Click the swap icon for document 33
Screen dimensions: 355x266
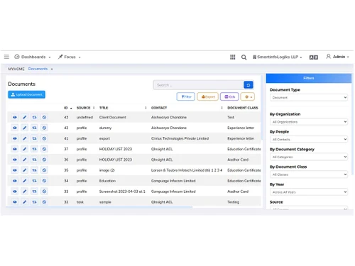[x=34, y=192]
